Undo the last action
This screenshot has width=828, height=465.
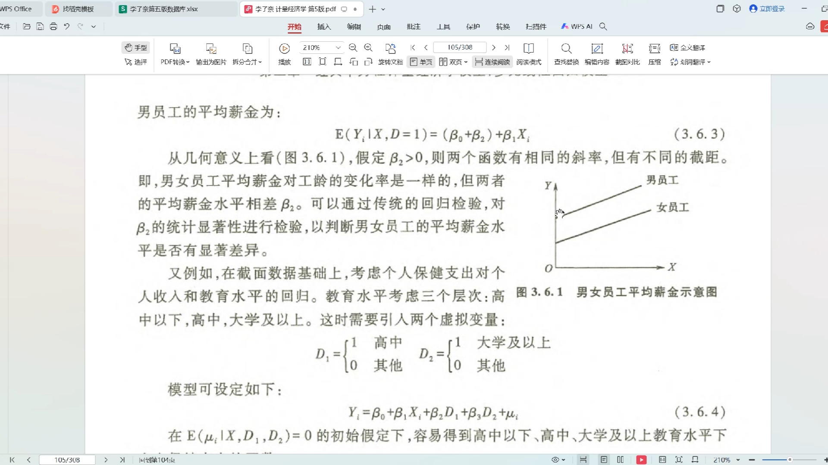click(67, 27)
